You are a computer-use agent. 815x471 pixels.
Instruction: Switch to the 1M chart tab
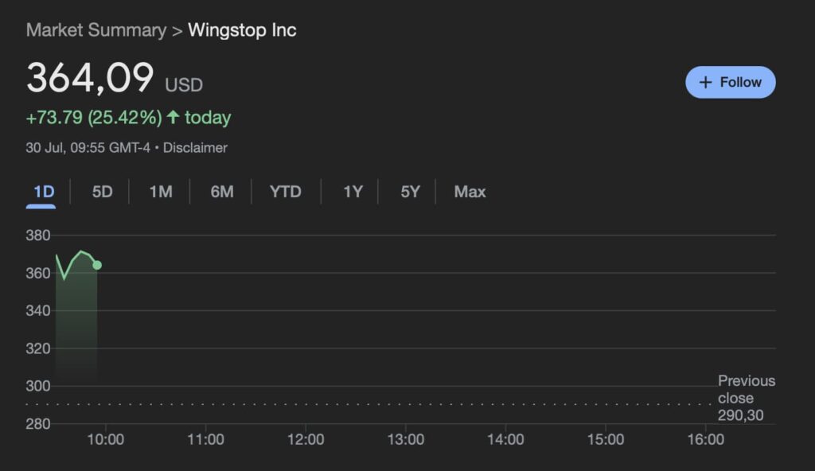click(161, 192)
